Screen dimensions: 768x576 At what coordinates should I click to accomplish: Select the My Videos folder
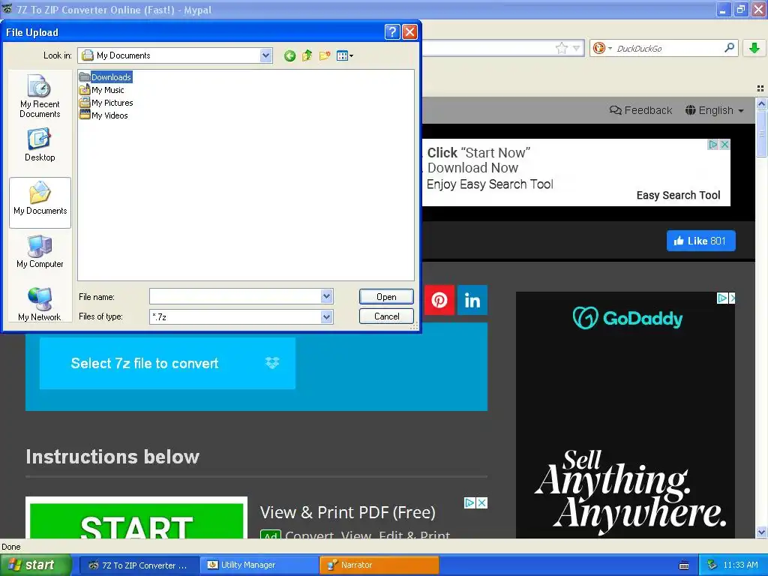pos(103,115)
